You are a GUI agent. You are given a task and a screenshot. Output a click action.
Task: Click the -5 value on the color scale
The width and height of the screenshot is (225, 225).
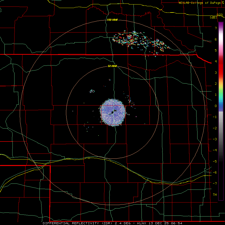coord(215,161)
